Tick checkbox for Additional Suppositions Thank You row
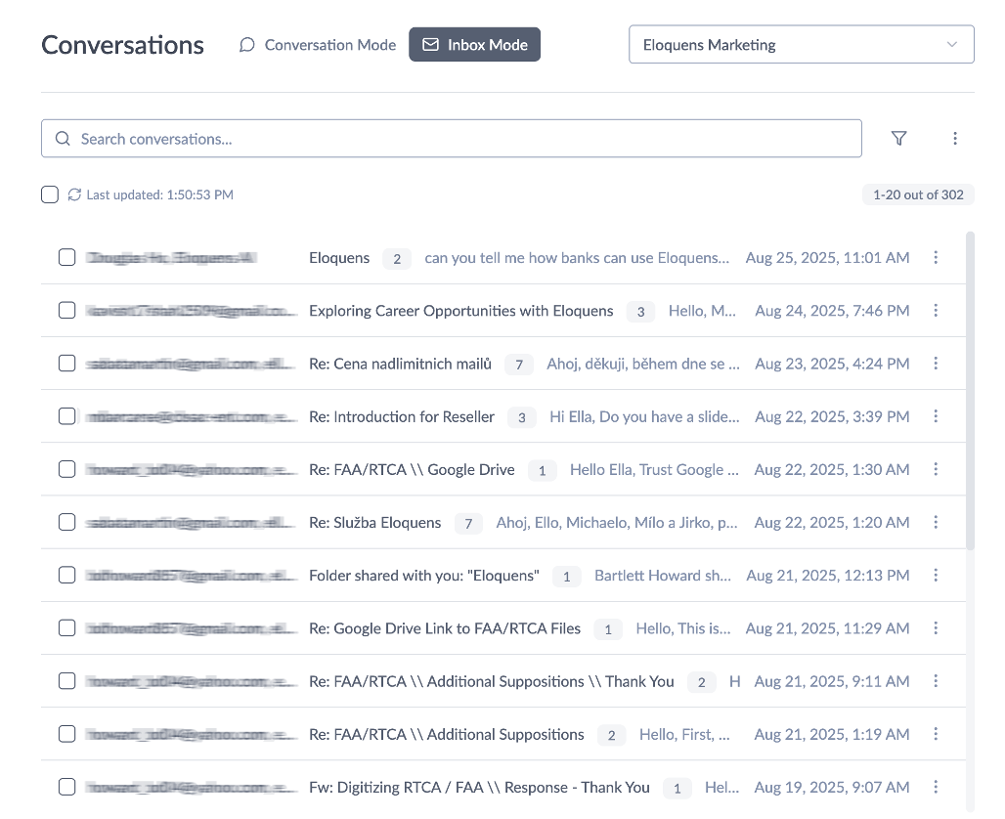Viewport: 1005px width, 819px height. [x=66, y=680]
